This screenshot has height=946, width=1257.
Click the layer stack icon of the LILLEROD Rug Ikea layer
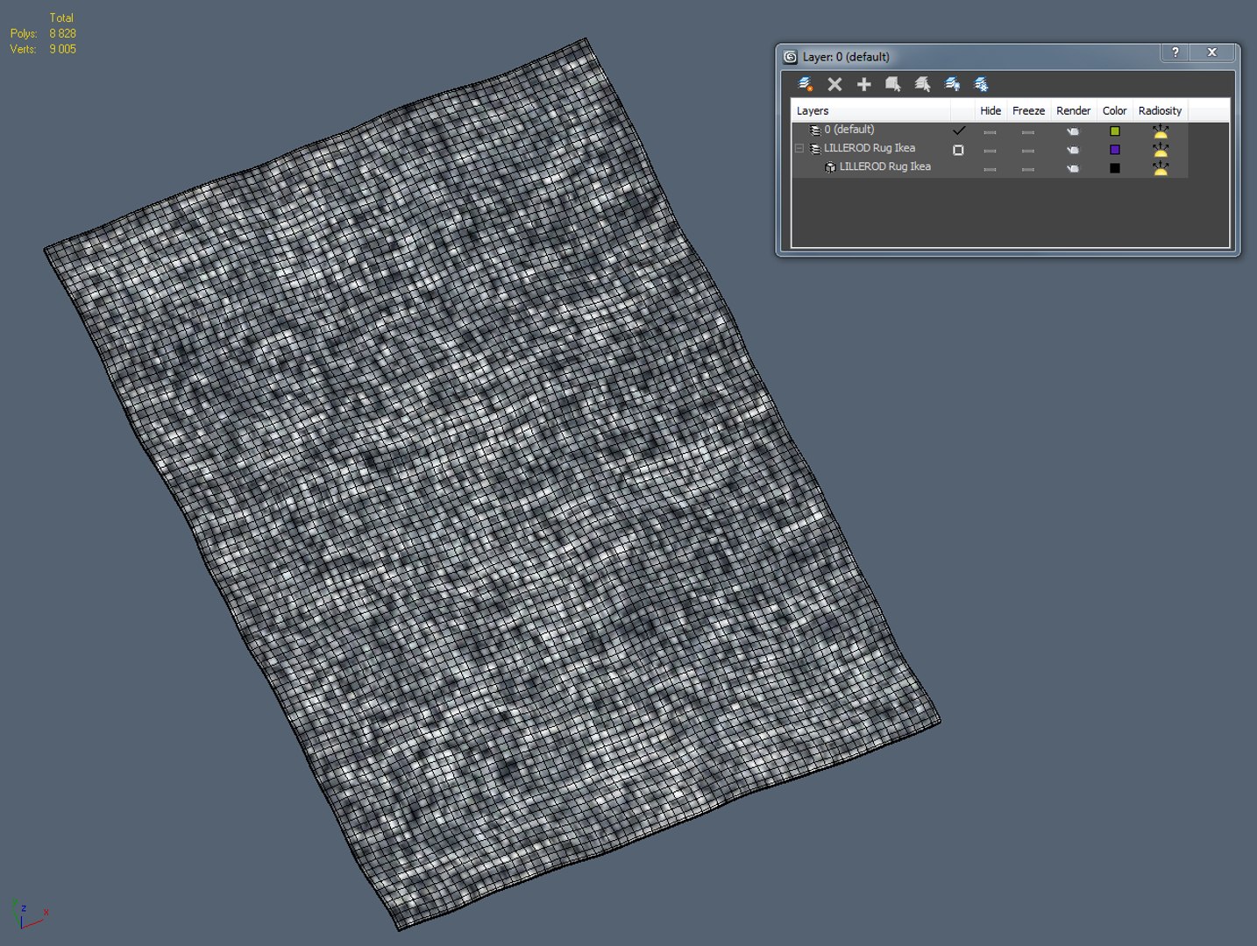pos(815,149)
